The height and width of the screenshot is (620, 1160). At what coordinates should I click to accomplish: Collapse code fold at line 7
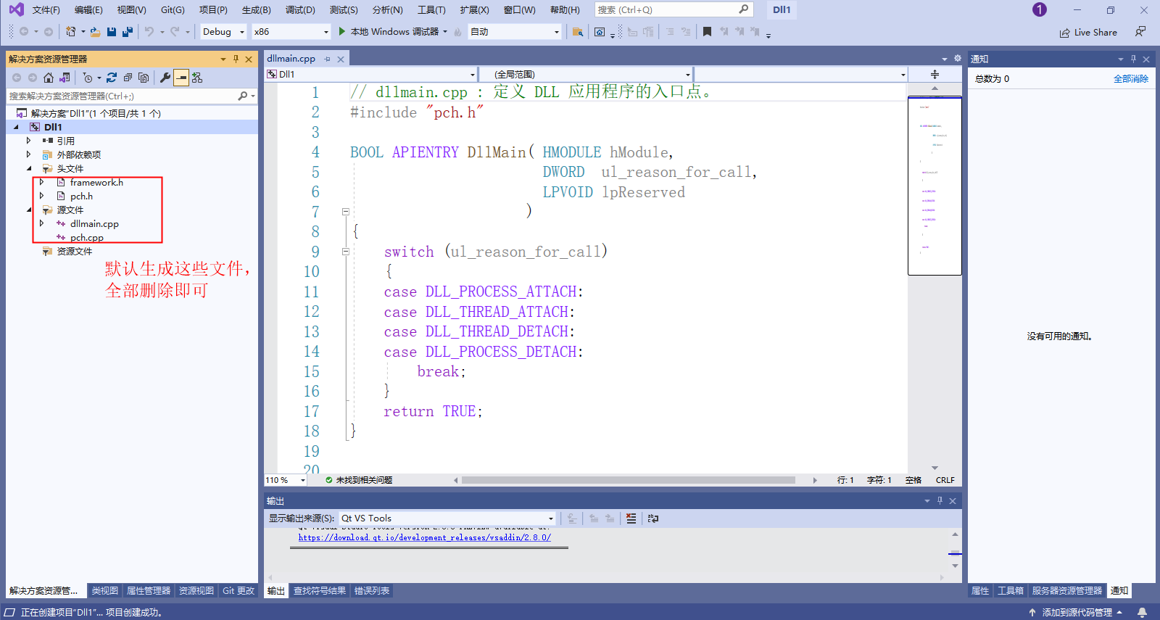click(346, 212)
